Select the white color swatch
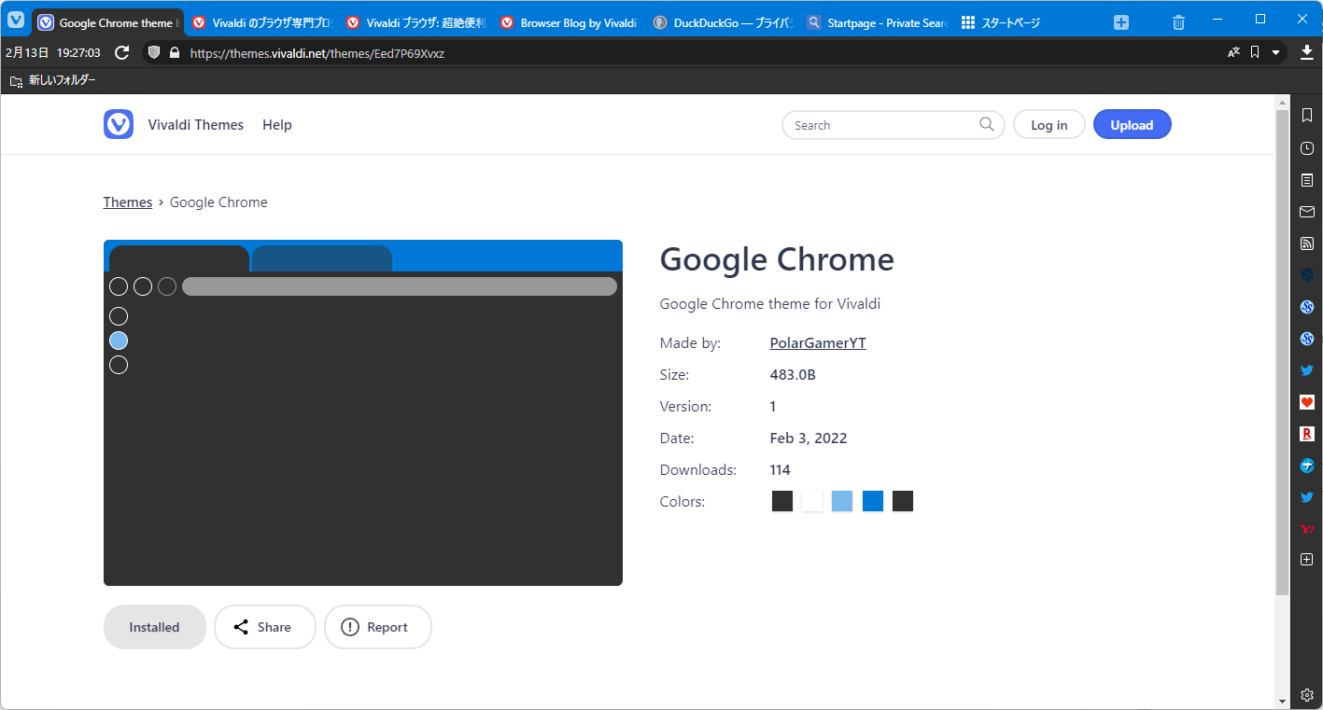Viewport: 1323px width, 710px height. (812, 501)
